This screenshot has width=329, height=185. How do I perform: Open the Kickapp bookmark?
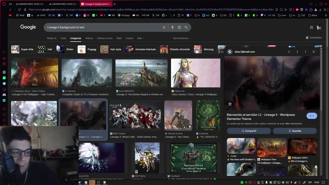click(x=124, y=15)
